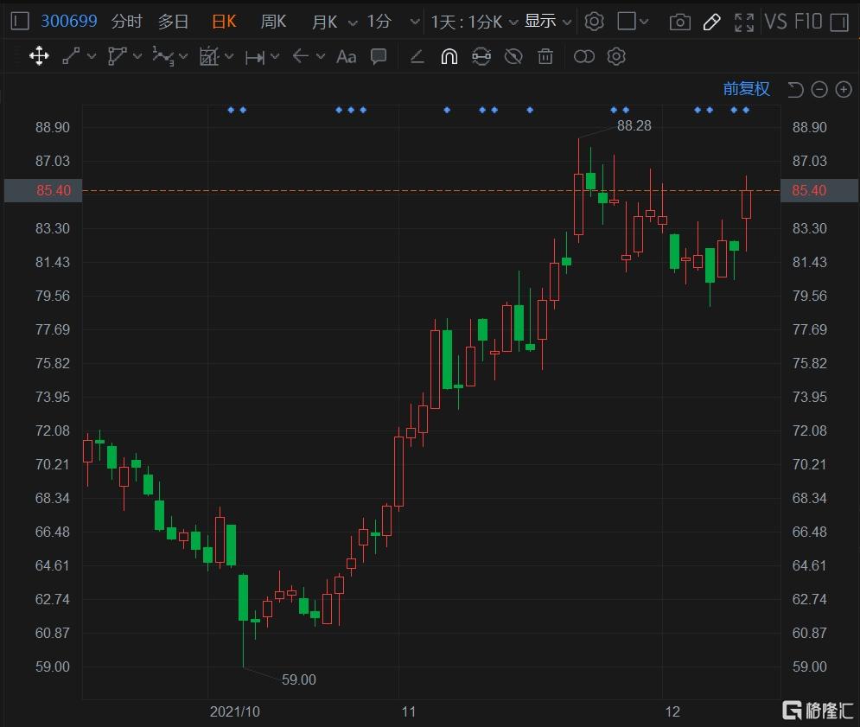Click the square layout icon
Screen dimensions: 860x727
point(627,22)
